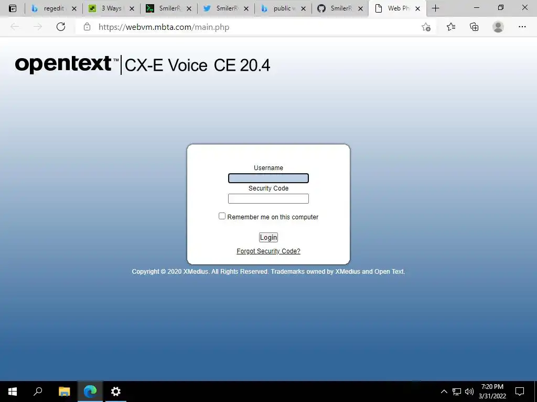Open the Settings gear on the taskbar
This screenshot has width=537, height=402.
[116, 392]
